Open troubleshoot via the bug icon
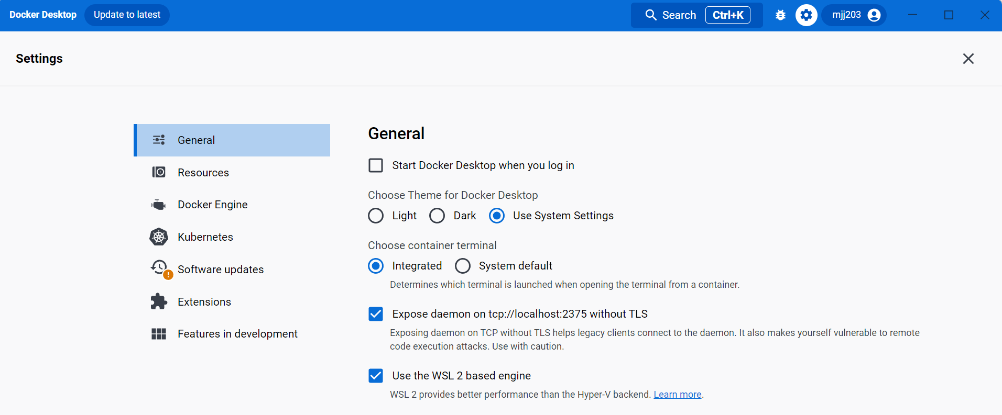The height and width of the screenshot is (415, 1002). point(780,15)
